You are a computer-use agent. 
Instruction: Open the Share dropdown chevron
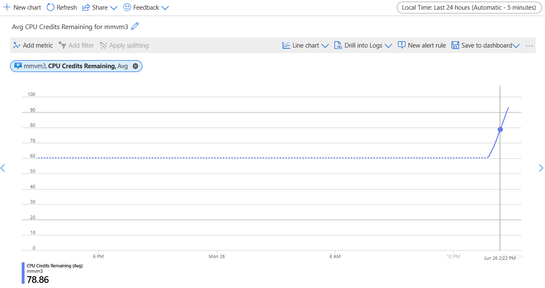coord(114,7)
